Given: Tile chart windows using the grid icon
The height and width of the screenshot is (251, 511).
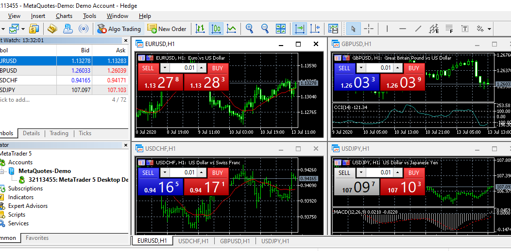Looking at the screenshot, I should pos(281,29).
